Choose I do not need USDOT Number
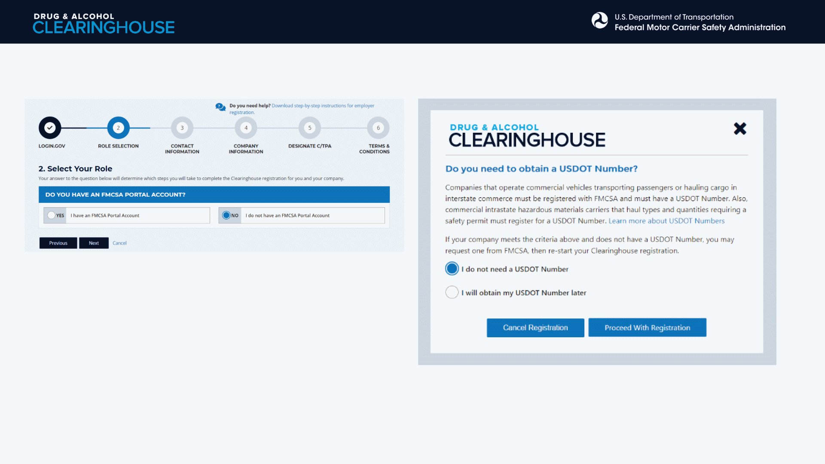This screenshot has width=825, height=464. (x=452, y=269)
